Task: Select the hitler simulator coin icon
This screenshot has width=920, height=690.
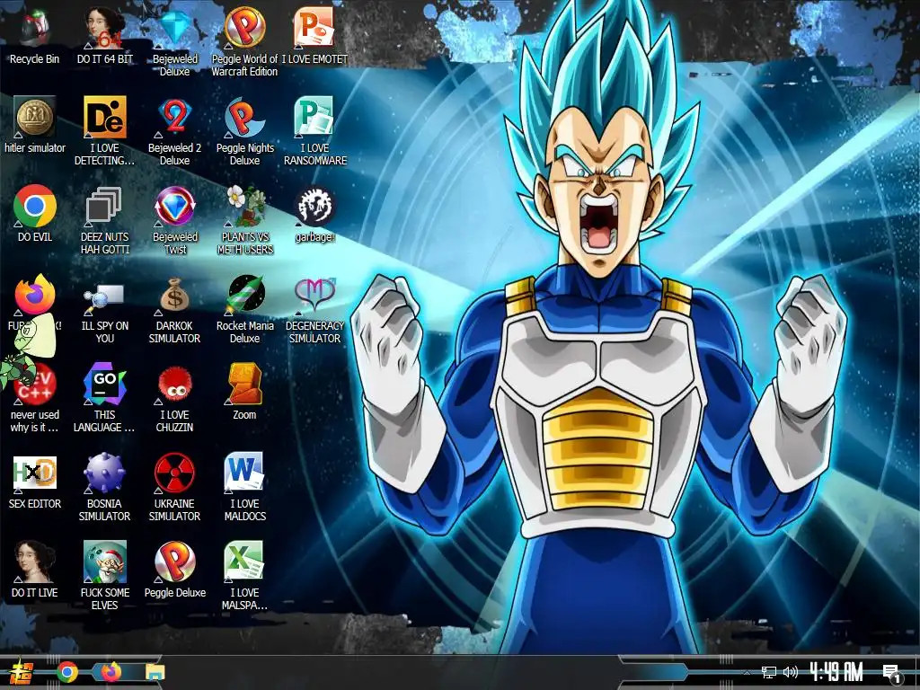Action: click(35, 124)
